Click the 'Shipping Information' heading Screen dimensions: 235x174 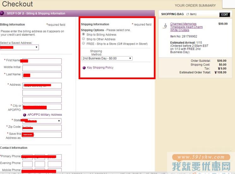click(95, 24)
